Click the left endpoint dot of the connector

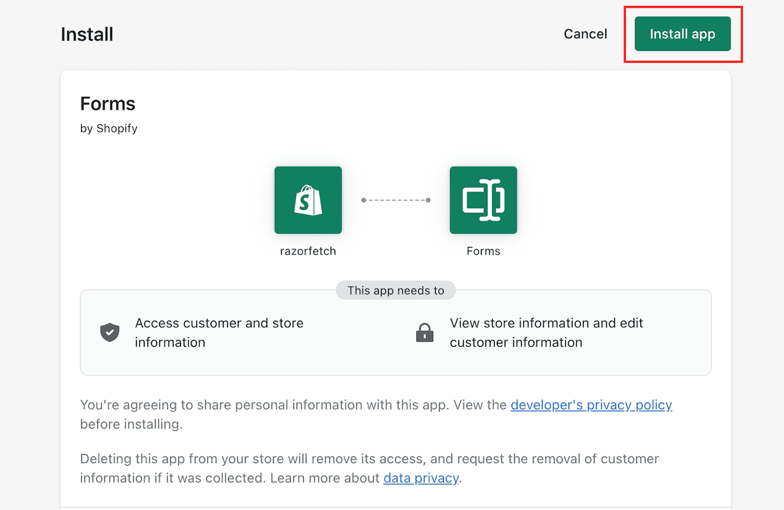click(x=364, y=200)
